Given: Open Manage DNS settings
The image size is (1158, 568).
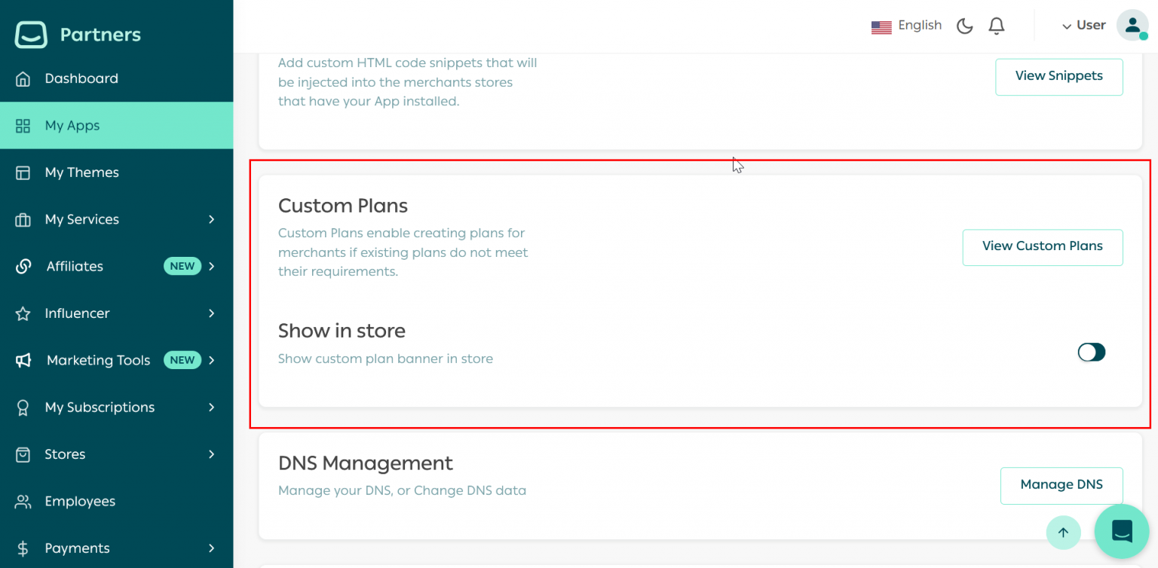Looking at the screenshot, I should click(1061, 485).
